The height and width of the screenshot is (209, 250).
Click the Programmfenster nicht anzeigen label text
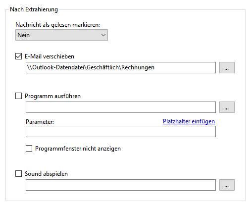(x=78, y=149)
